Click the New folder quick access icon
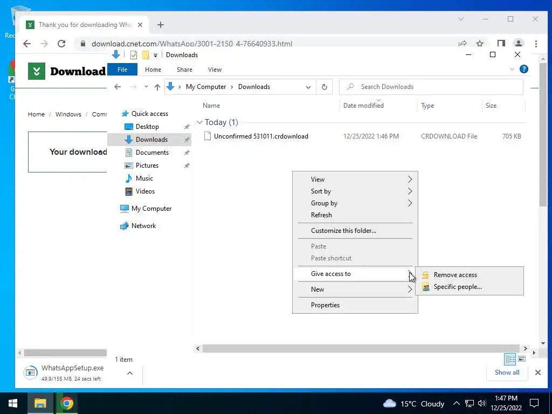Screen dimensions: 552x414 click(x=146, y=55)
